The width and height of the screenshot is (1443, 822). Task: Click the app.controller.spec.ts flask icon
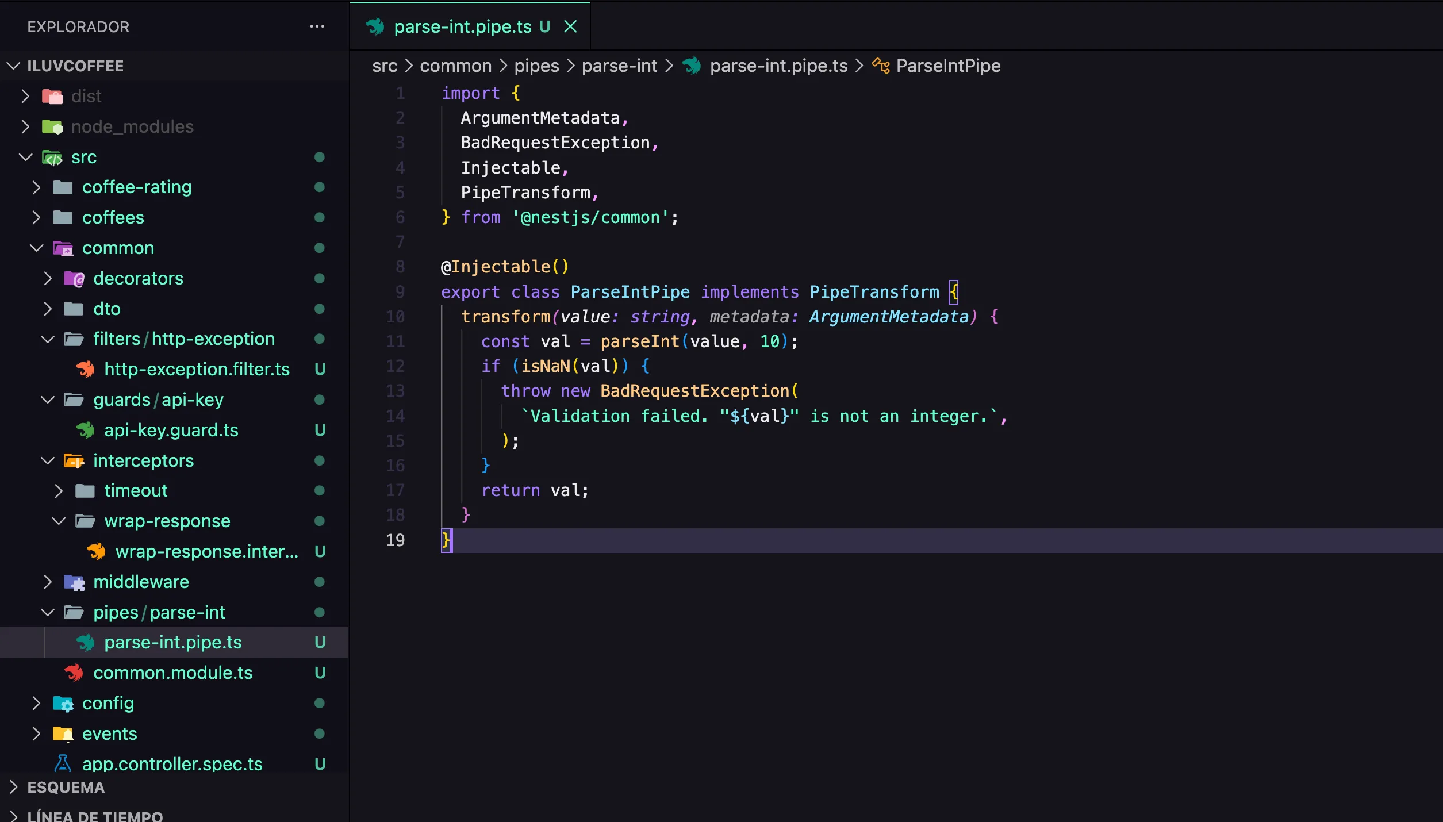63,764
